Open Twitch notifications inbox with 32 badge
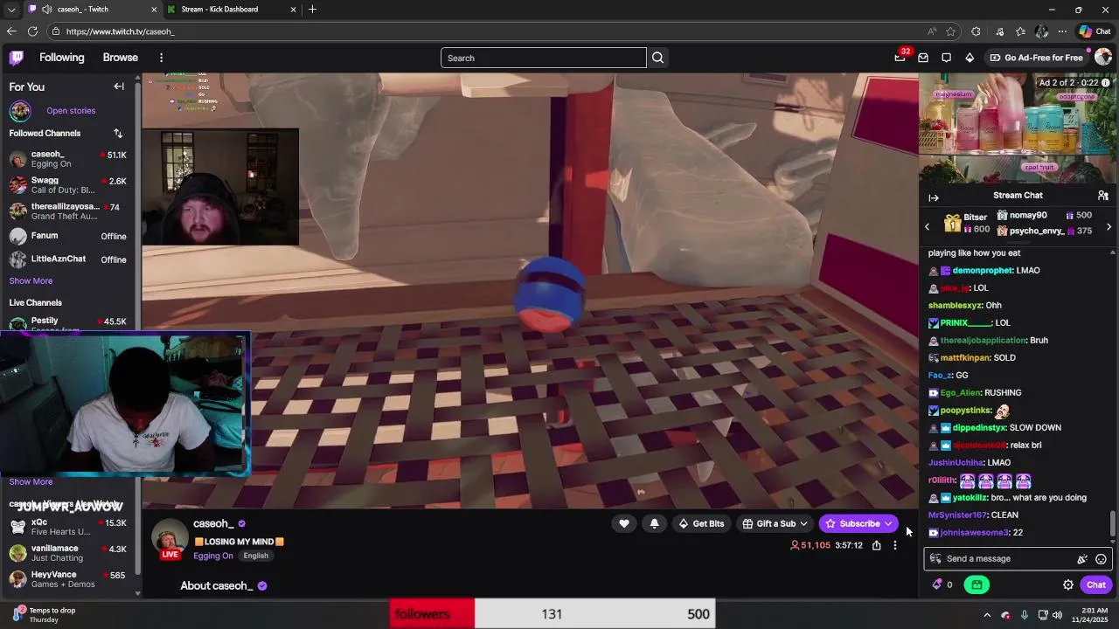The width and height of the screenshot is (1119, 629). (x=900, y=57)
